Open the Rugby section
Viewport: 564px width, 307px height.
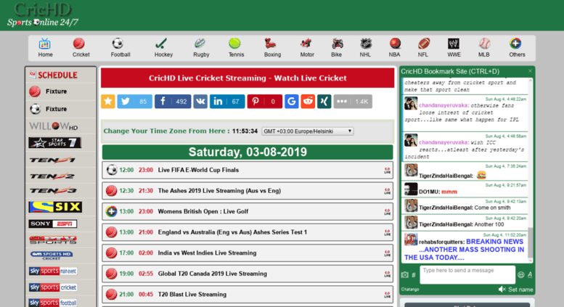point(201,48)
